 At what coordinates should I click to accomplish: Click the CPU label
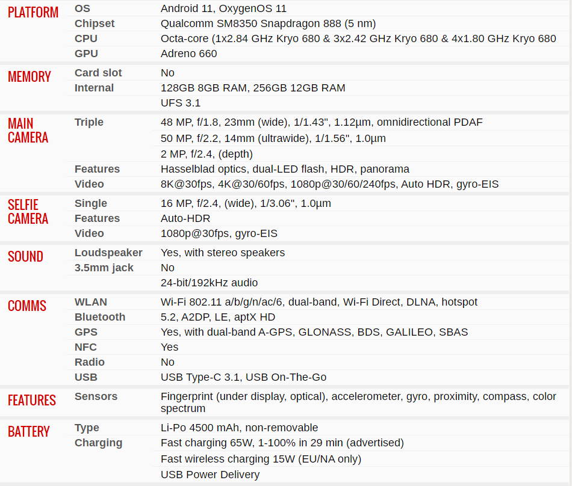click(x=86, y=38)
